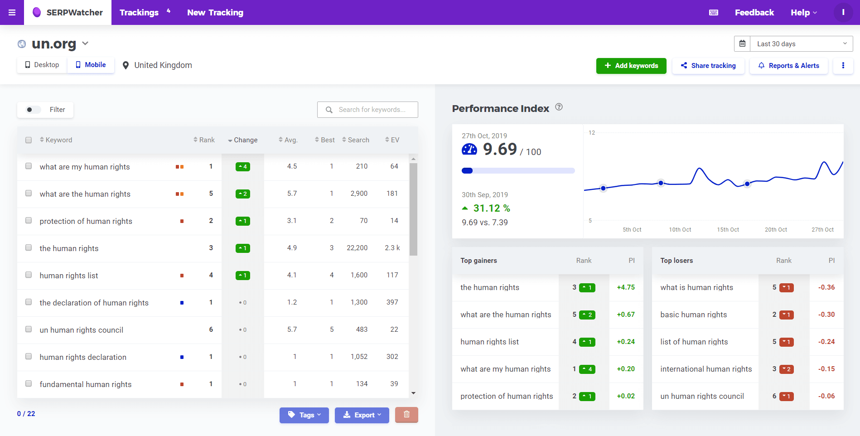
Task: Open Feedback in the top bar
Action: [754, 13]
